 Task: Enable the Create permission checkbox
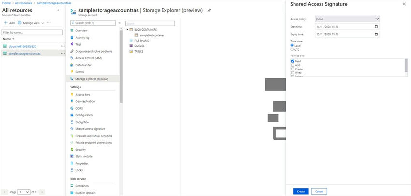coord(293,70)
